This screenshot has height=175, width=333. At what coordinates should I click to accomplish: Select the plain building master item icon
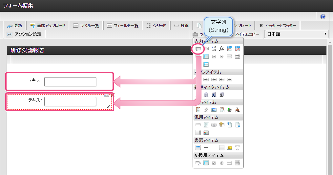click(206, 95)
